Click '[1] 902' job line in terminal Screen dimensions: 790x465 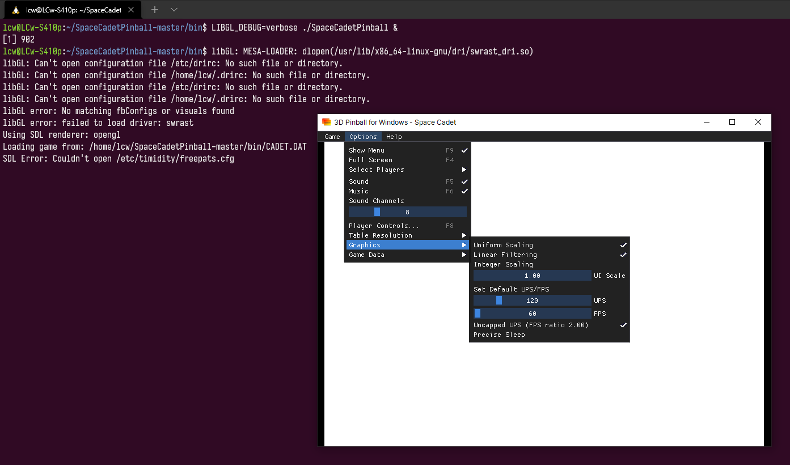(19, 40)
